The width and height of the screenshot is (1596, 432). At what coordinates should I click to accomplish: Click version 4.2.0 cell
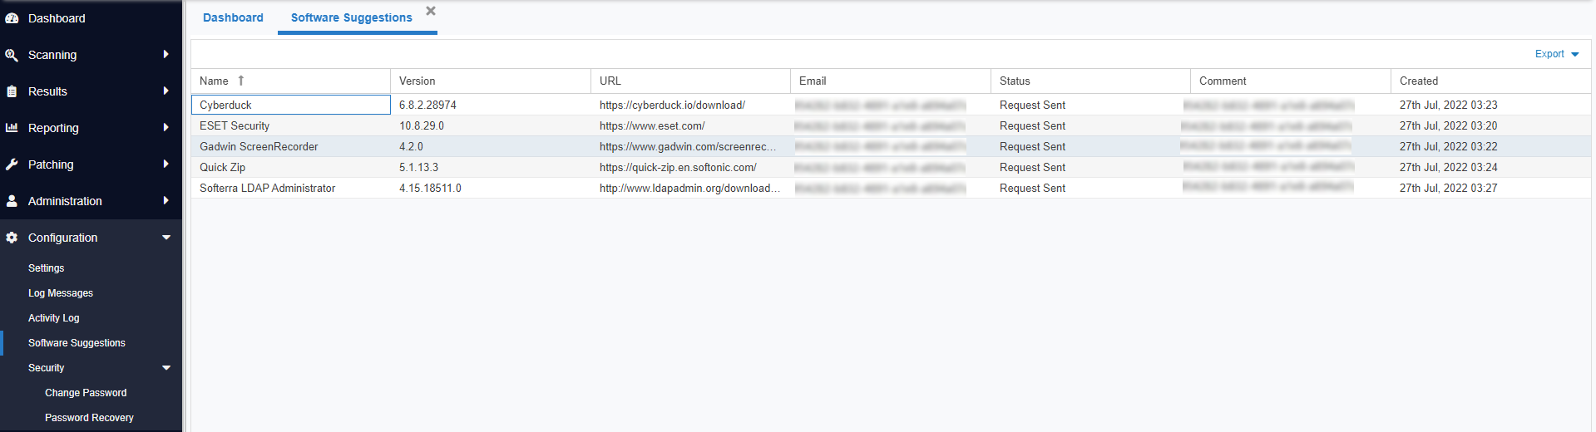[411, 146]
